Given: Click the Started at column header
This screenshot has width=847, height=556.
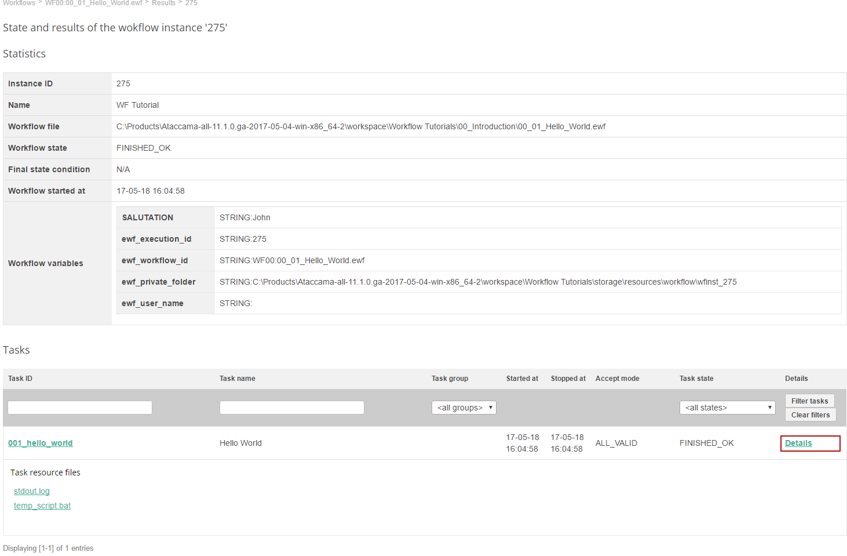Looking at the screenshot, I should click(522, 378).
